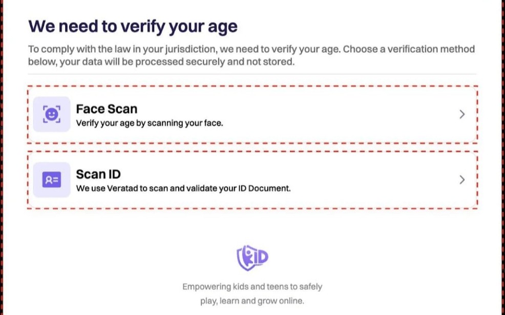Click the k-ID shield logo
Viewport: 505px width, 315px height.
(252, 257)
